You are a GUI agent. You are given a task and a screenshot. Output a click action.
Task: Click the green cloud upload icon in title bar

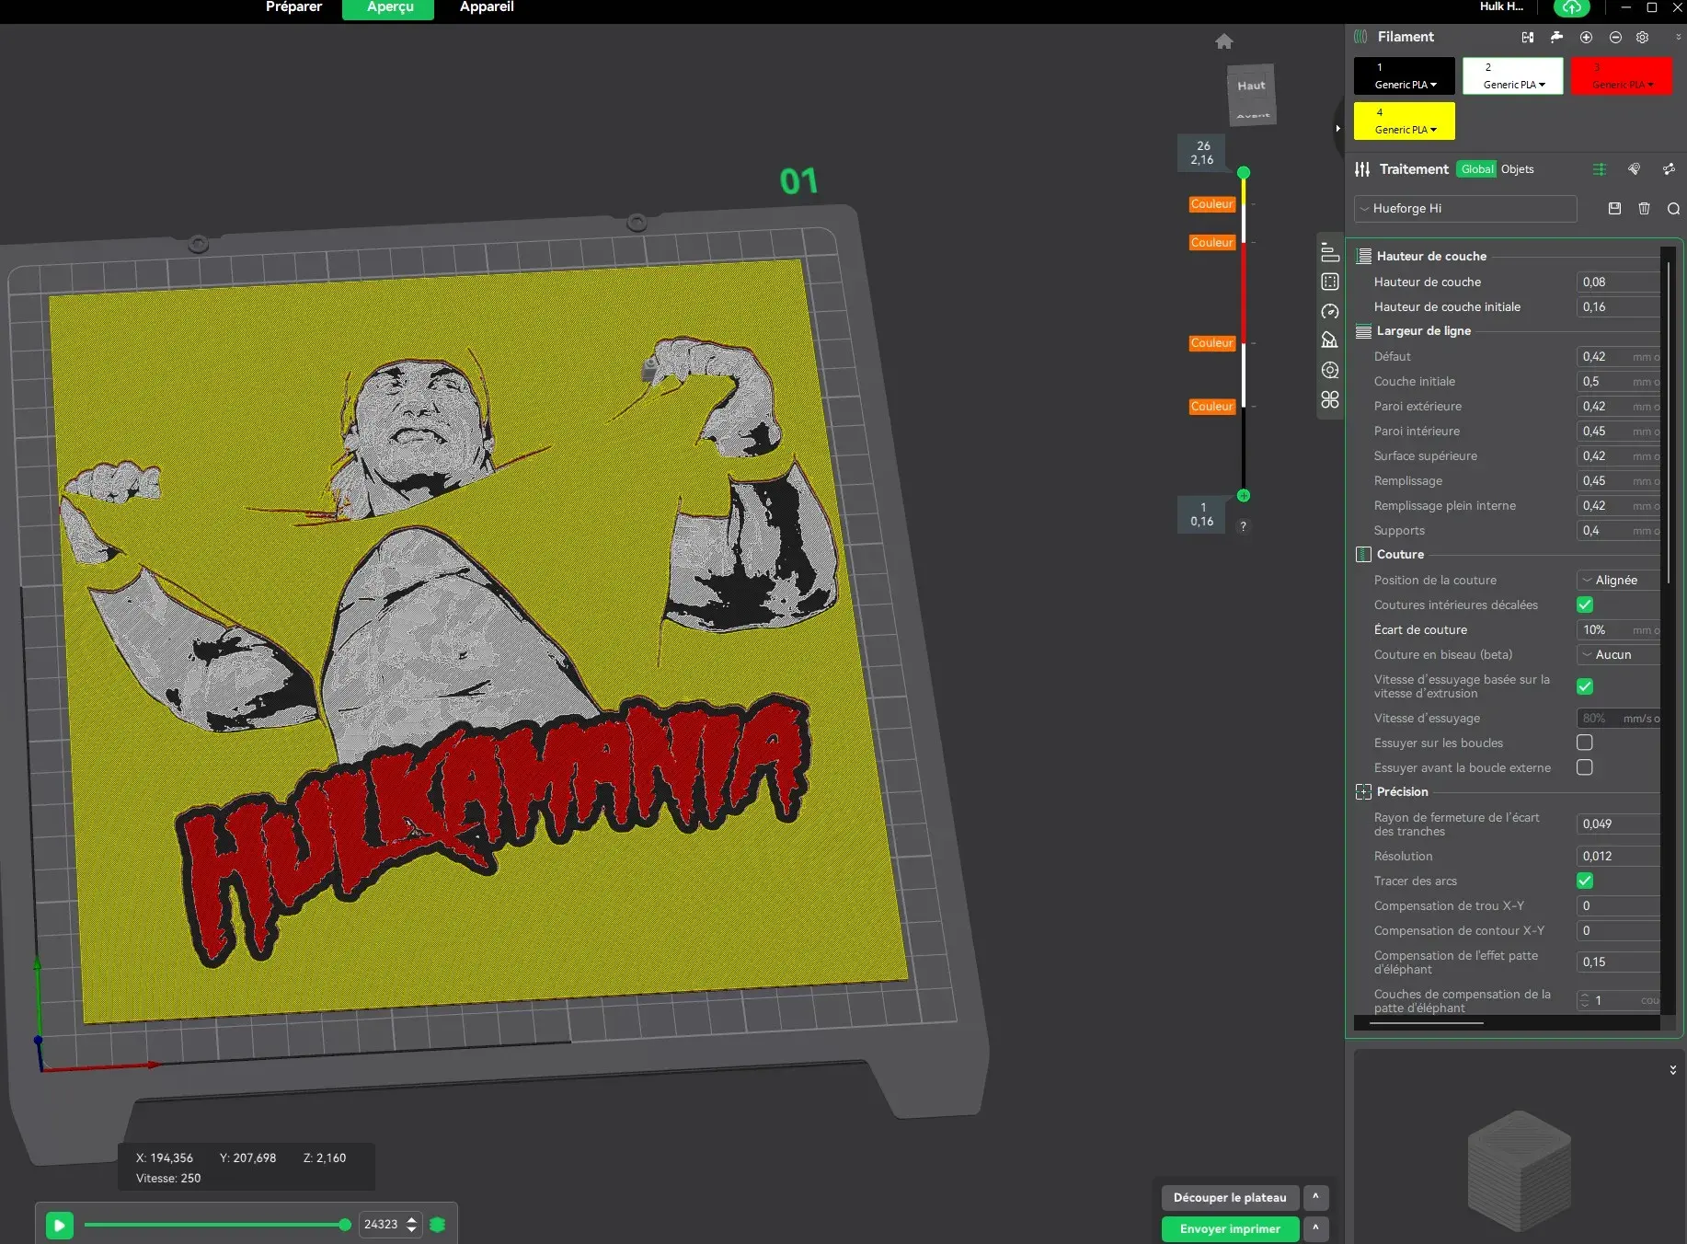click(x=1572, y=7)
